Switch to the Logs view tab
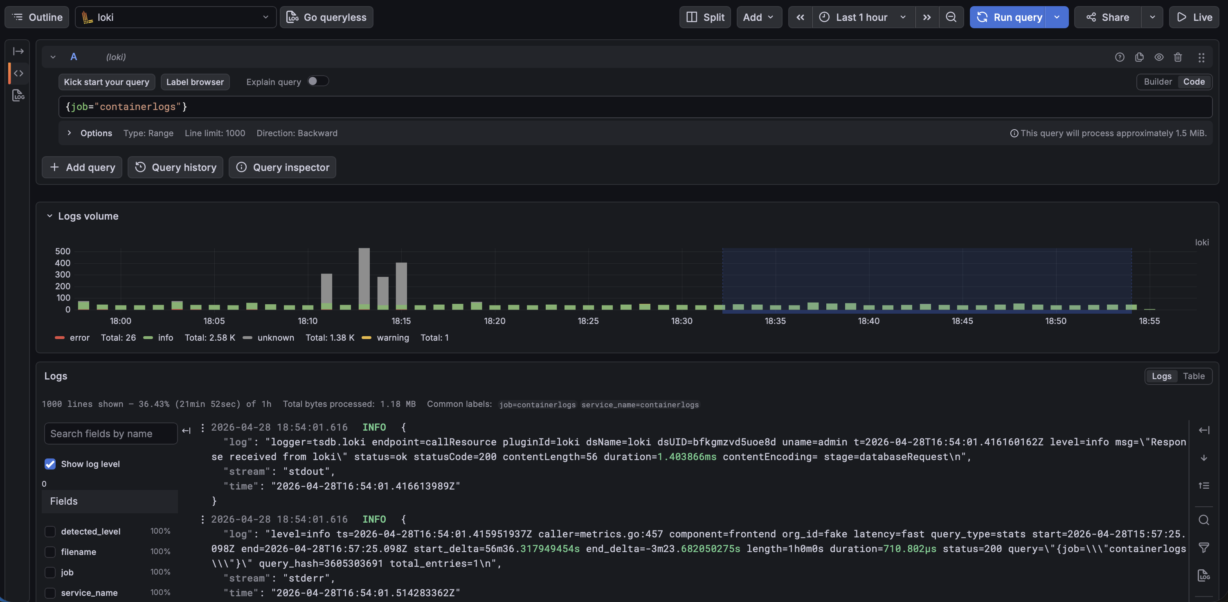Screen dimensions: 1228x602 1161,377
